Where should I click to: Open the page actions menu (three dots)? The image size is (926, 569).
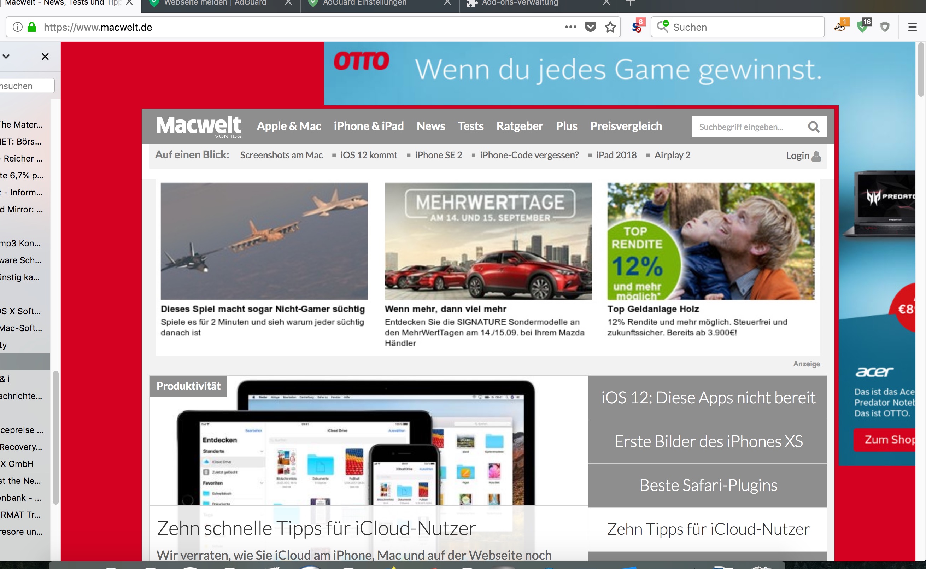pos(570,27)
